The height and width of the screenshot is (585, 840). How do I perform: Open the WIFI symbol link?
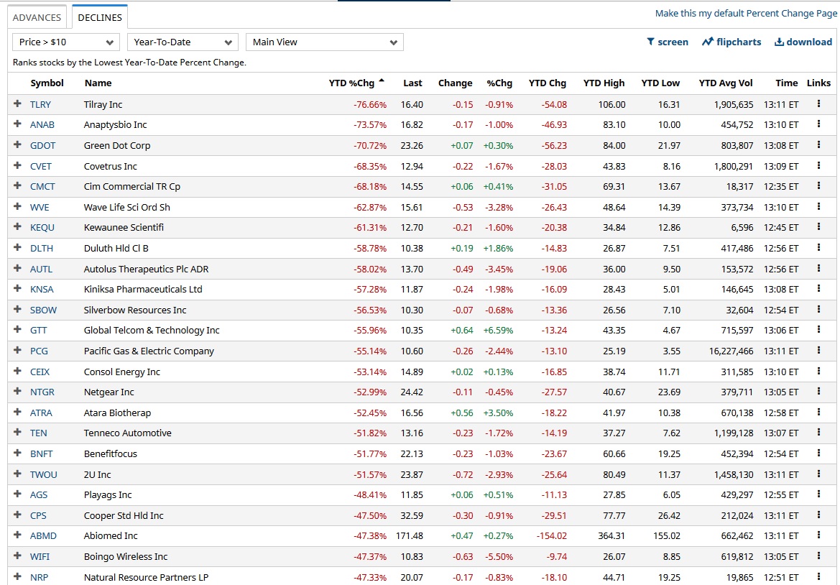pyautogui.click(x=40, y=556)
